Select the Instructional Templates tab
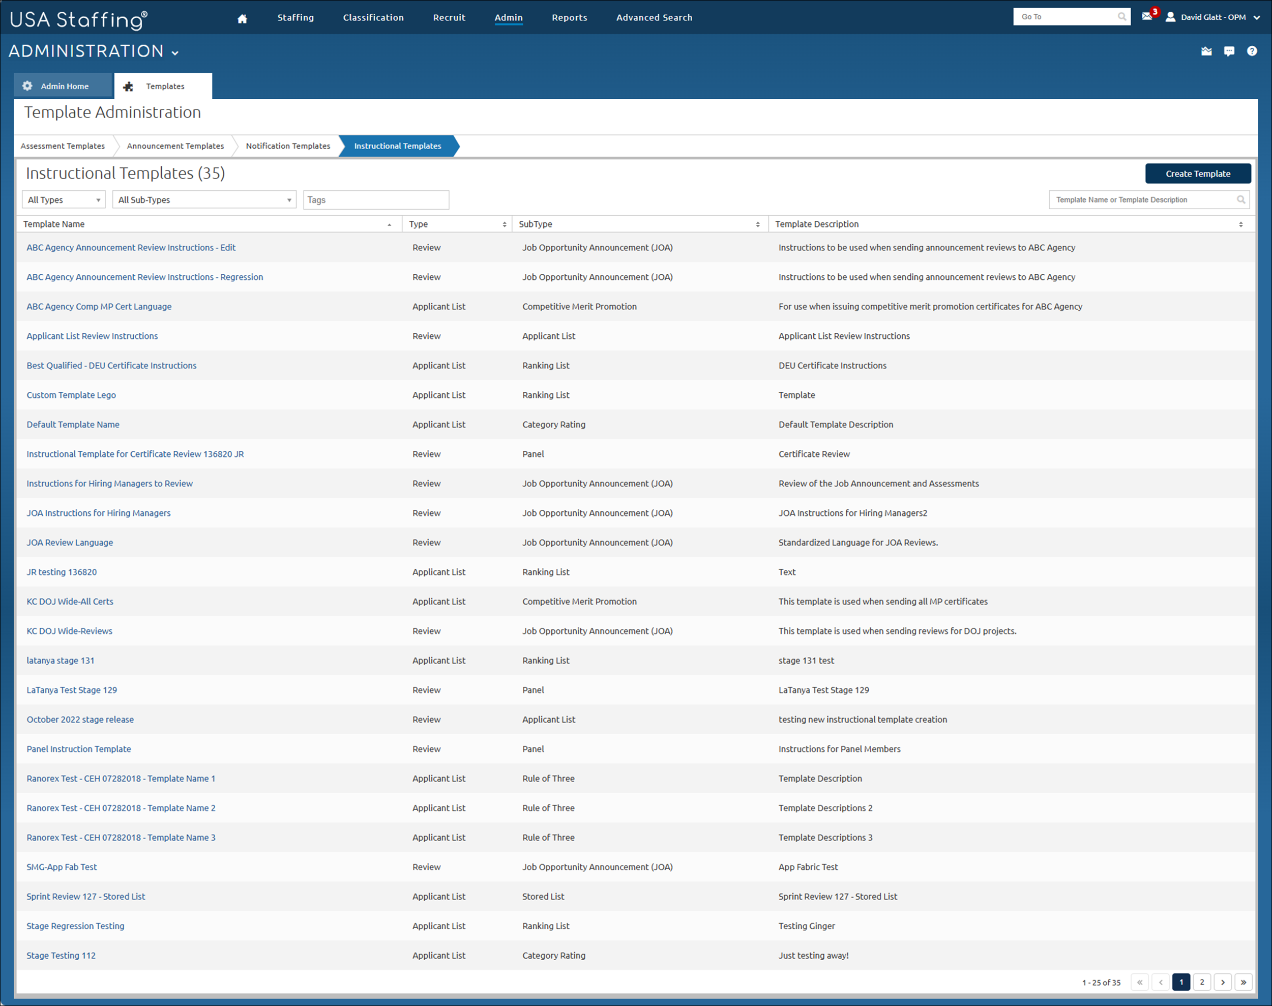Viewport: 1272px width, 1006px height. 398,146
